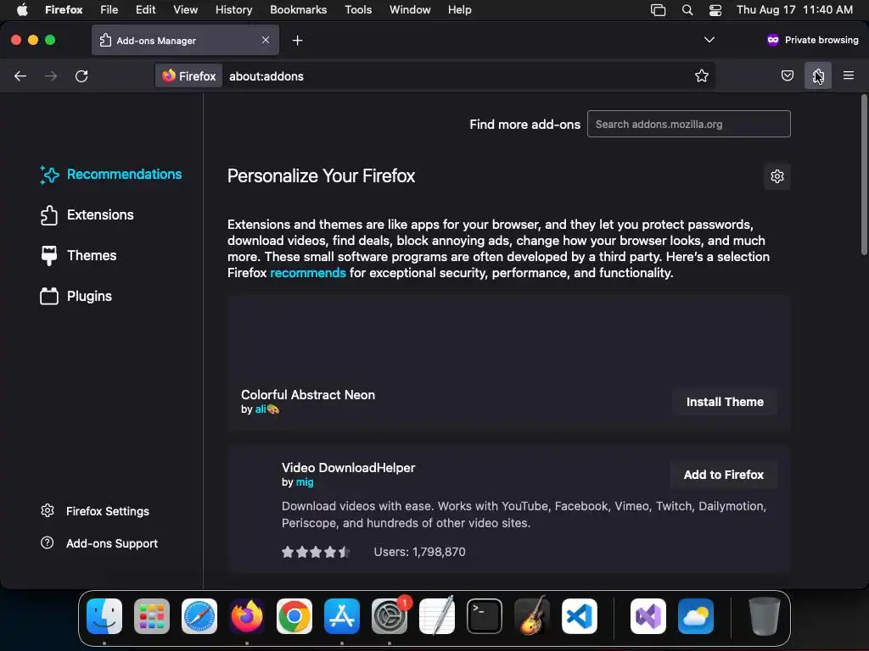Click the screen mirroring menu bar icon
This screenshot has width=869, height=651.
(x=658, y=10)
